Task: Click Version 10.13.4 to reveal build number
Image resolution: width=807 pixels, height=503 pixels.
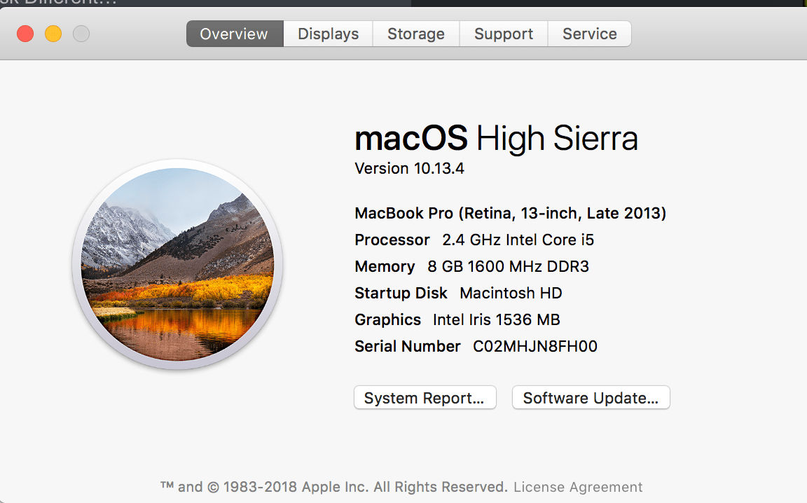Action: point(409,168)
